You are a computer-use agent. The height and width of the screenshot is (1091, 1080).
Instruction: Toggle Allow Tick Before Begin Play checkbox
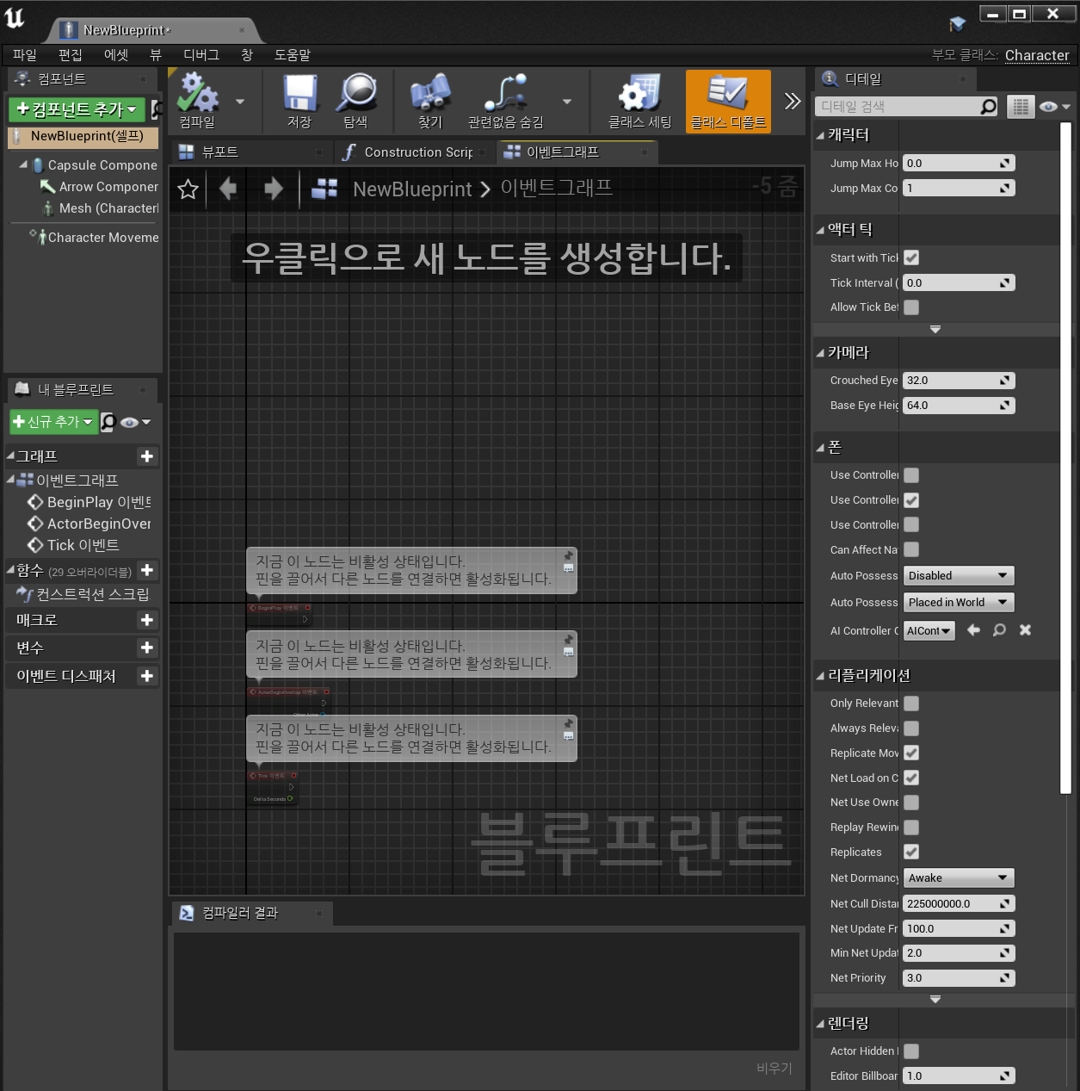click(x=911, y=307)
